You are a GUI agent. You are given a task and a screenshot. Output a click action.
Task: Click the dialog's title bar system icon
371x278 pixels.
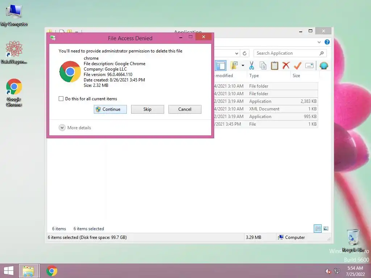(53, 38)
